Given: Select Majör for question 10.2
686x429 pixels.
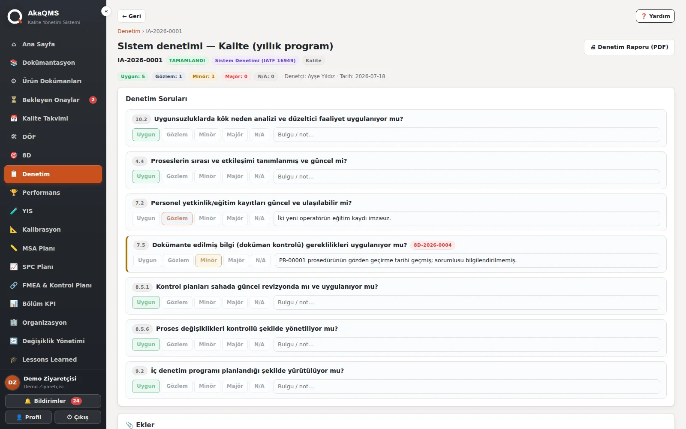Looking at the screenshot, I should pos(235,135).
